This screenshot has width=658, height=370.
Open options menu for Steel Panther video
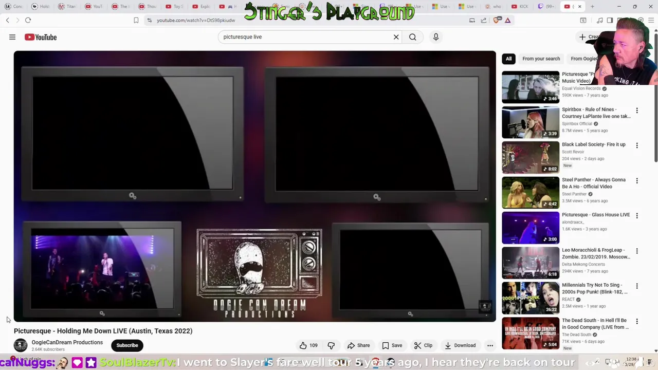point(637,181)
